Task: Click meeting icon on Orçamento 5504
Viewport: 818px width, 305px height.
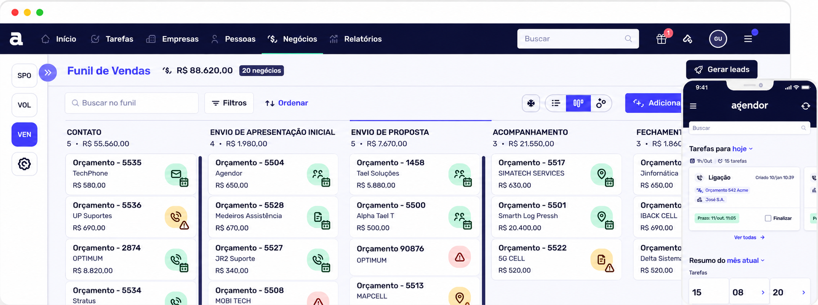Action: 318,174
